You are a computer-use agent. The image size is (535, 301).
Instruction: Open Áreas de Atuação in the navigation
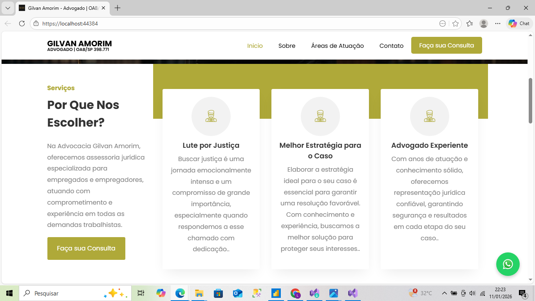pos(337,46)
